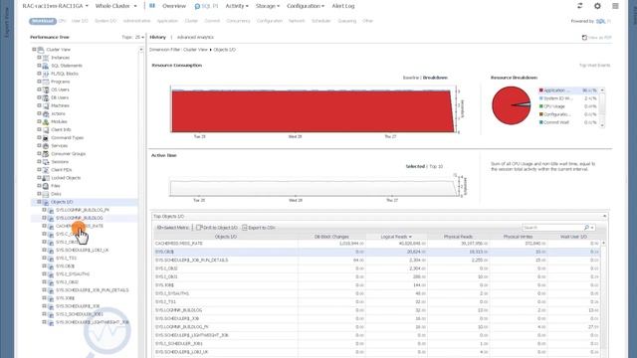Click the Select Metric button
Image resolution: width=637 pixels, height=358 pixels.
[172, 228]
